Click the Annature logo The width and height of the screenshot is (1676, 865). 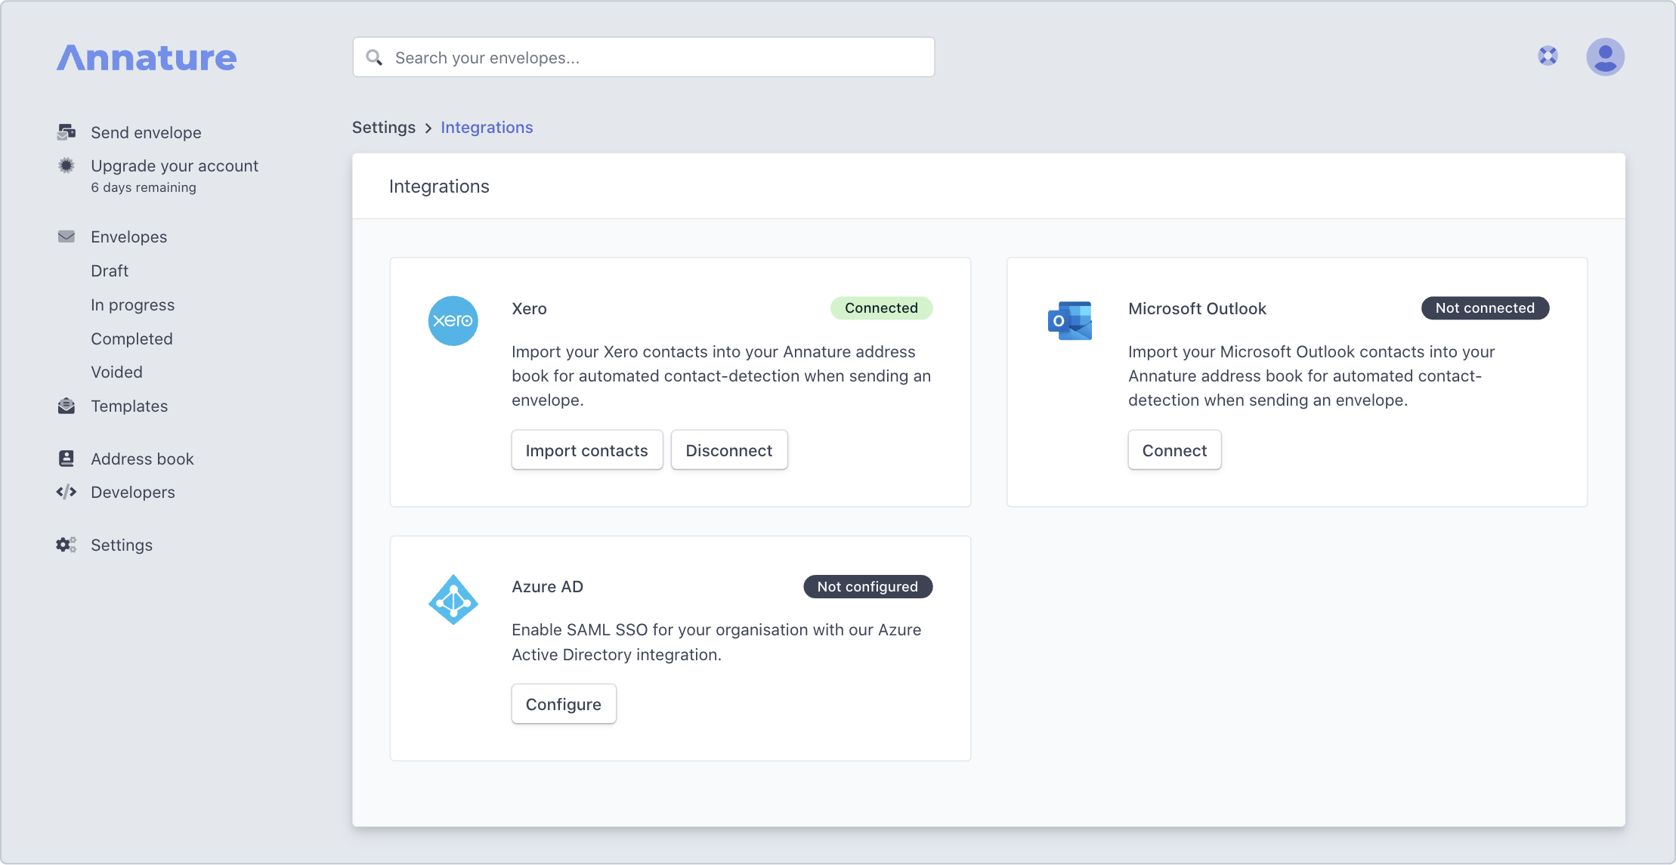[x=146, y=57]
